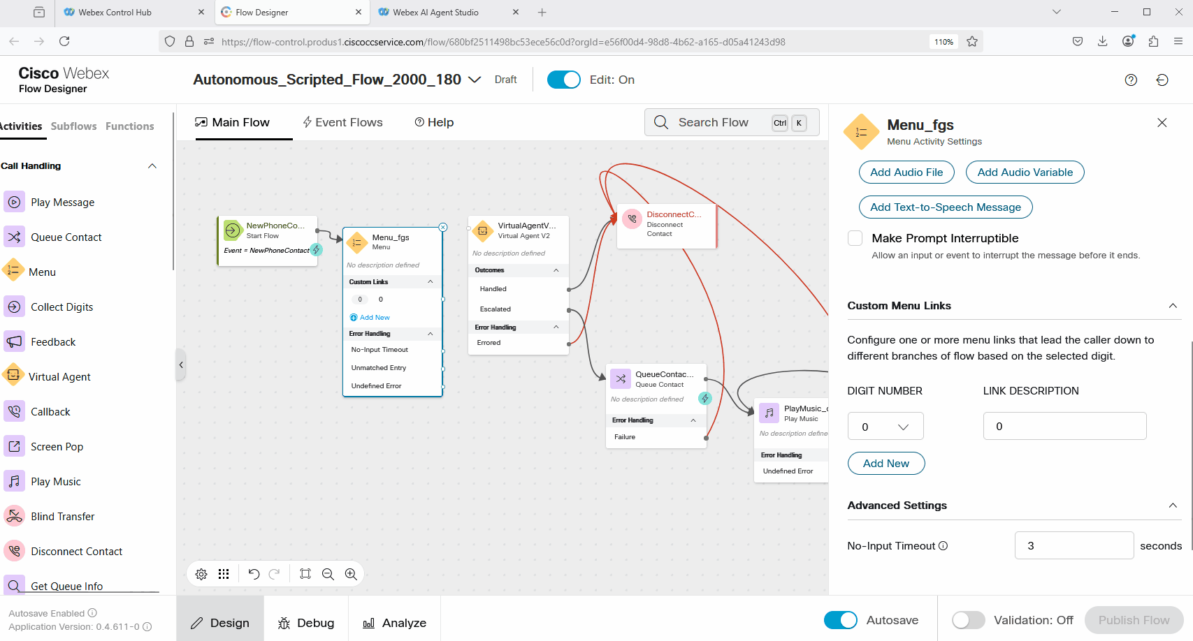Turn off the Edit mode toggle
1193x641 pixels.
click(563, 80)
